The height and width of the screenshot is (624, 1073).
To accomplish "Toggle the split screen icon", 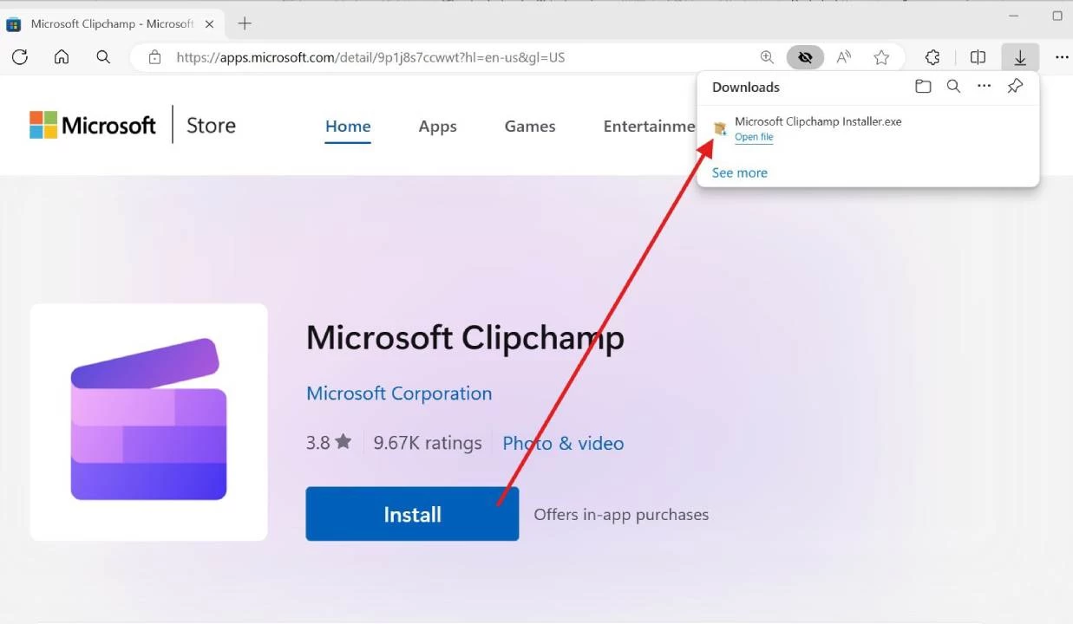I will 978,57.
